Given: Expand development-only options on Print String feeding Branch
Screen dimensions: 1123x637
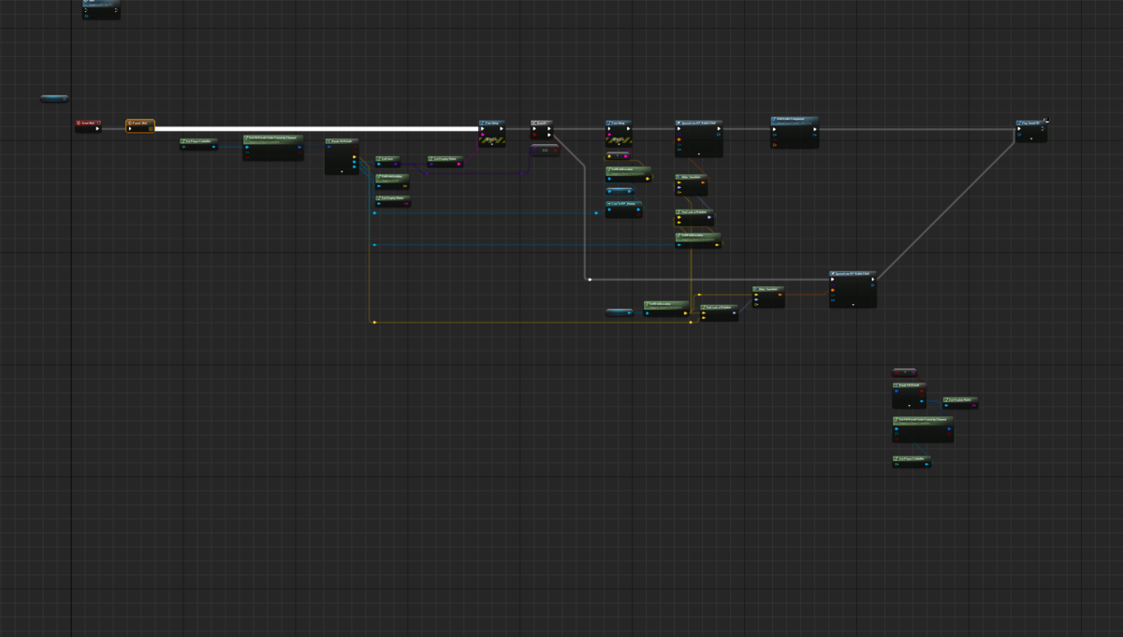Looking at the screenshot, I should (492, 144).
